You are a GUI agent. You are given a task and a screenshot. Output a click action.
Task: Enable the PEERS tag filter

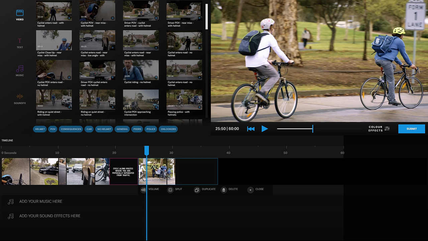click(x=137, y=129)
